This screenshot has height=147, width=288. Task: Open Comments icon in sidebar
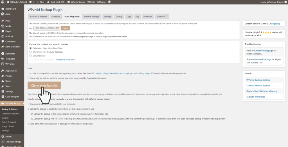point(3,42)
